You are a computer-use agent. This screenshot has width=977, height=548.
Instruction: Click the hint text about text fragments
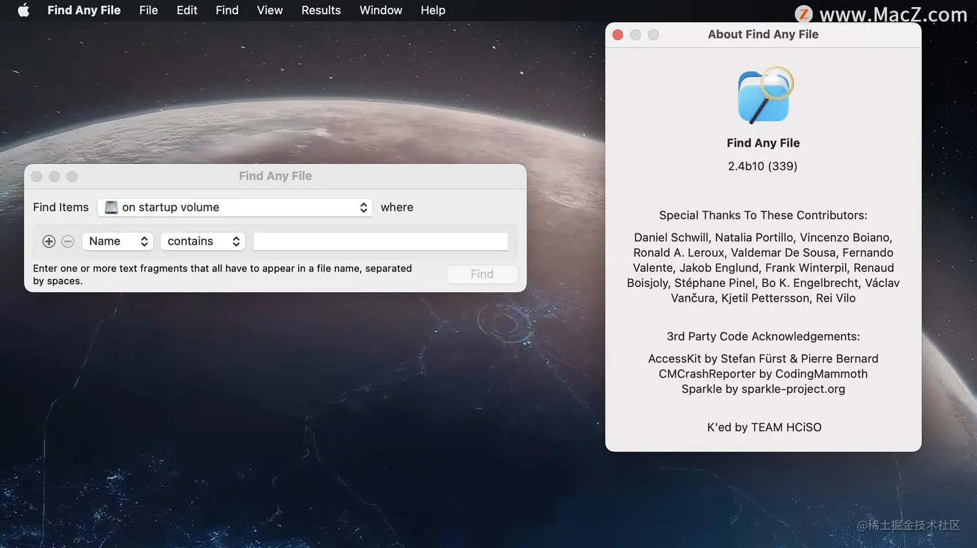(x=222, y=275)
